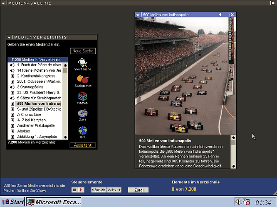Open the Wortsuche magnifier search icon
277x207 pixels.
82,63
